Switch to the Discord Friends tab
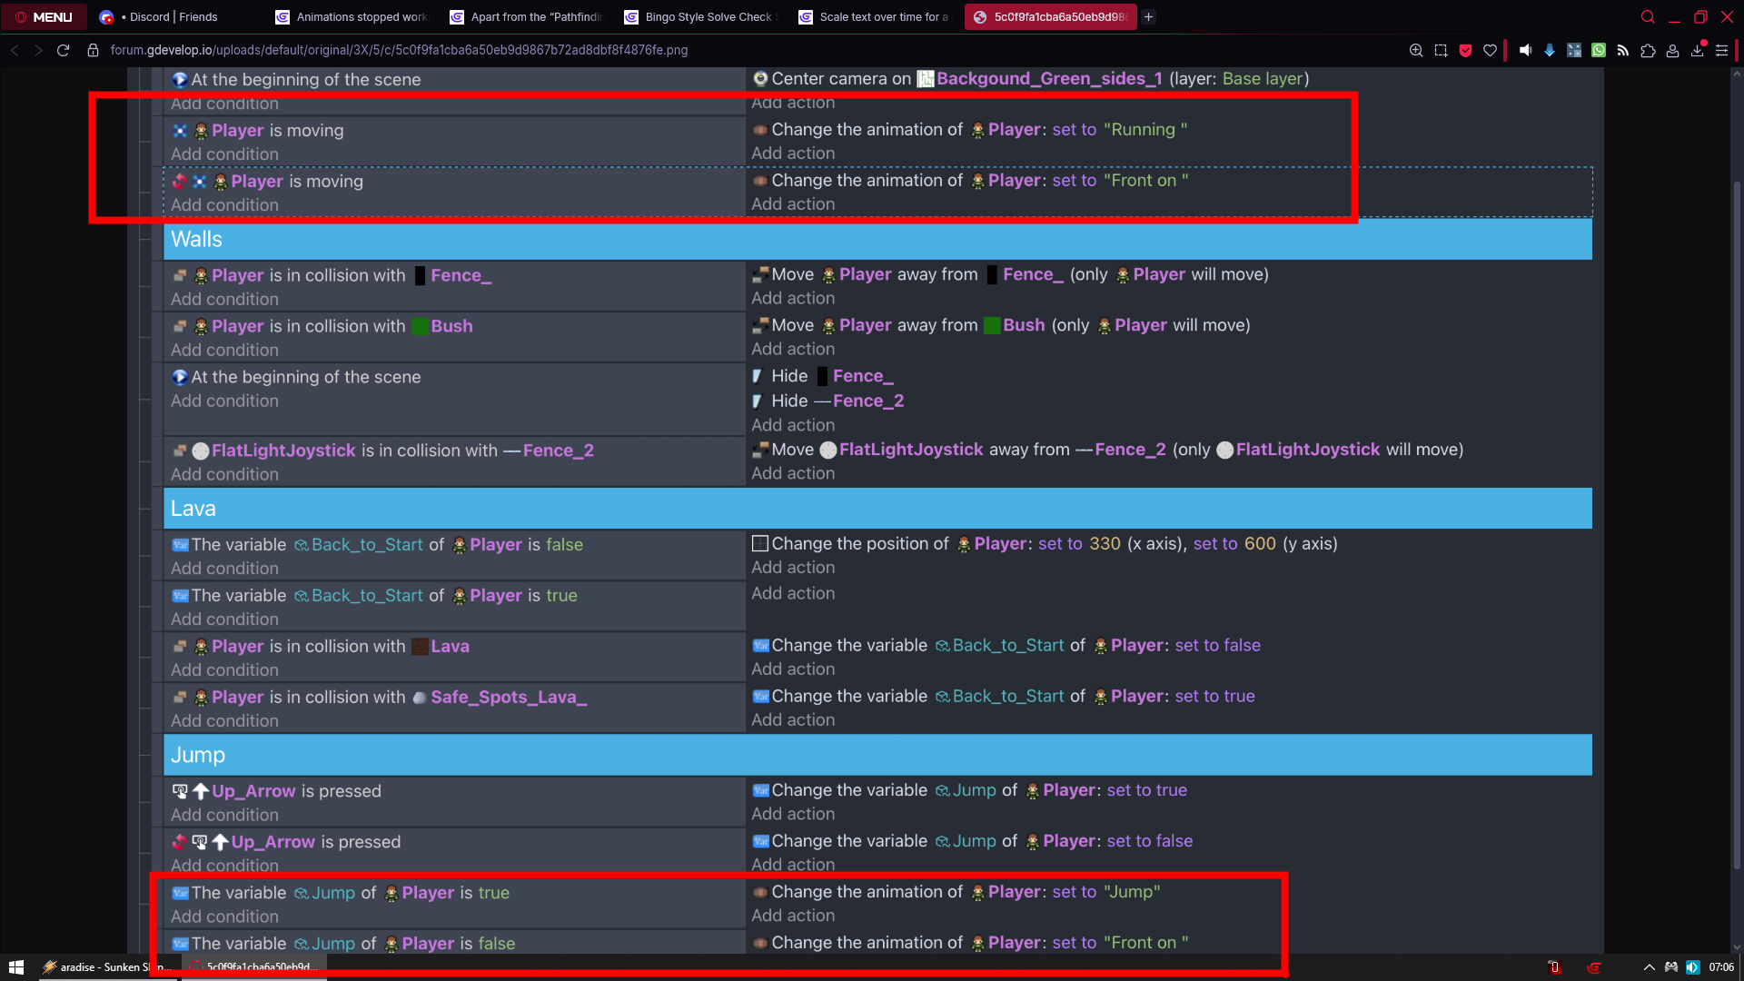The width and height of the screenshot is (1744, 981). pyautogui.click(x=163, y=16)
